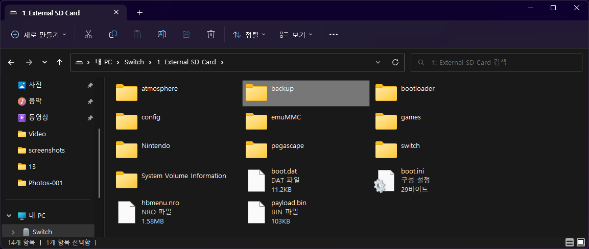Click the search box for External SD Card
Viewport: 589px width, 249px height.
point(496,62)
